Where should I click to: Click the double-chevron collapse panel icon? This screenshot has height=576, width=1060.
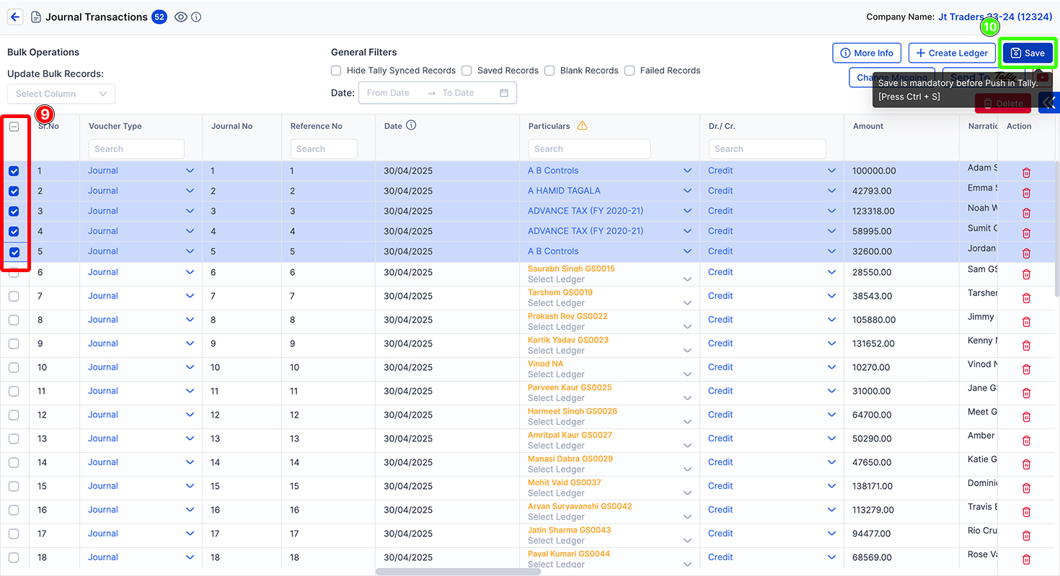1049,103
